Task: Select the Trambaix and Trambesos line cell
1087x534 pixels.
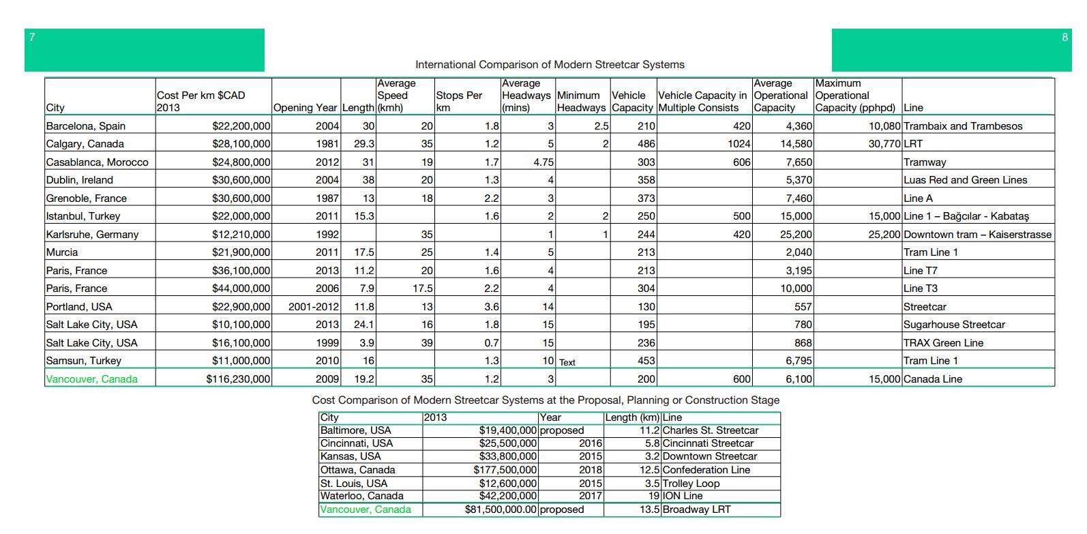Action: click(x=962, y=126)
